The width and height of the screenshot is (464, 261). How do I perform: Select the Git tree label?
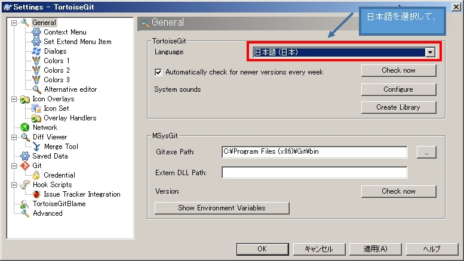tap(37, 165)
